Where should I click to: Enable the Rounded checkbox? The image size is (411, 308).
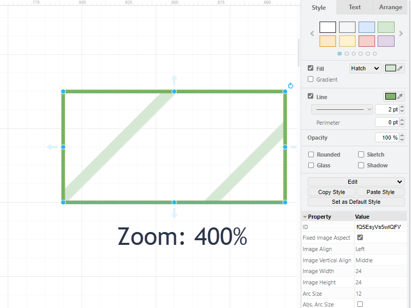pyautogui.click(x=311, y=155)
